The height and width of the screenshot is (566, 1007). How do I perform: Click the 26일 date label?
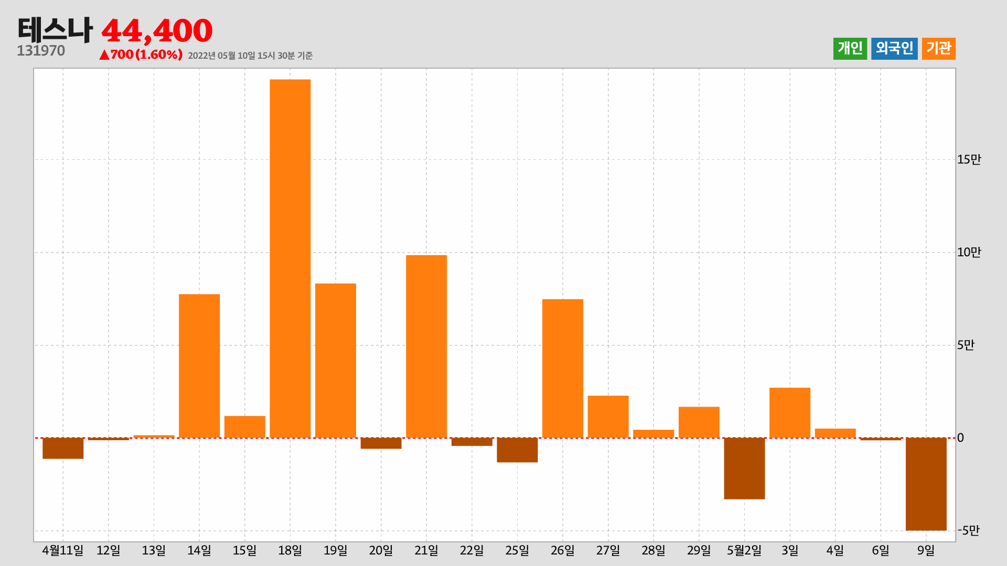(563, 550)
